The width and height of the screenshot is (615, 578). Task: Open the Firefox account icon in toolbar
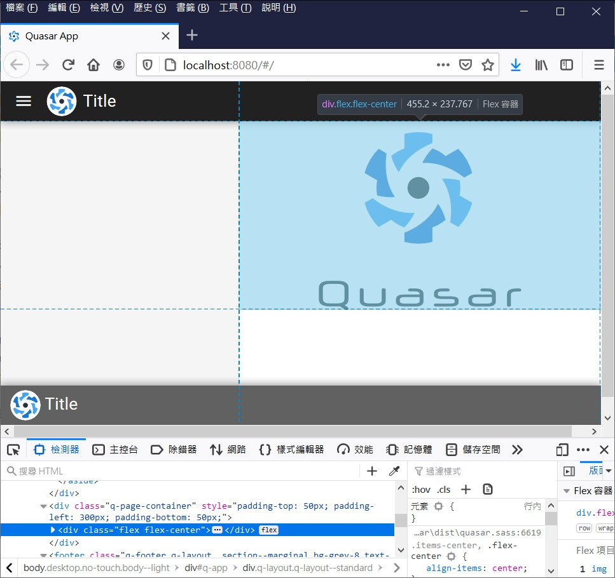(119, 65)
